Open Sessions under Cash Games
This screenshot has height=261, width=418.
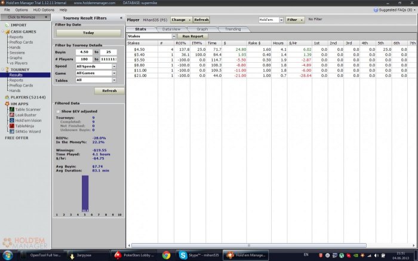point(17,53)
